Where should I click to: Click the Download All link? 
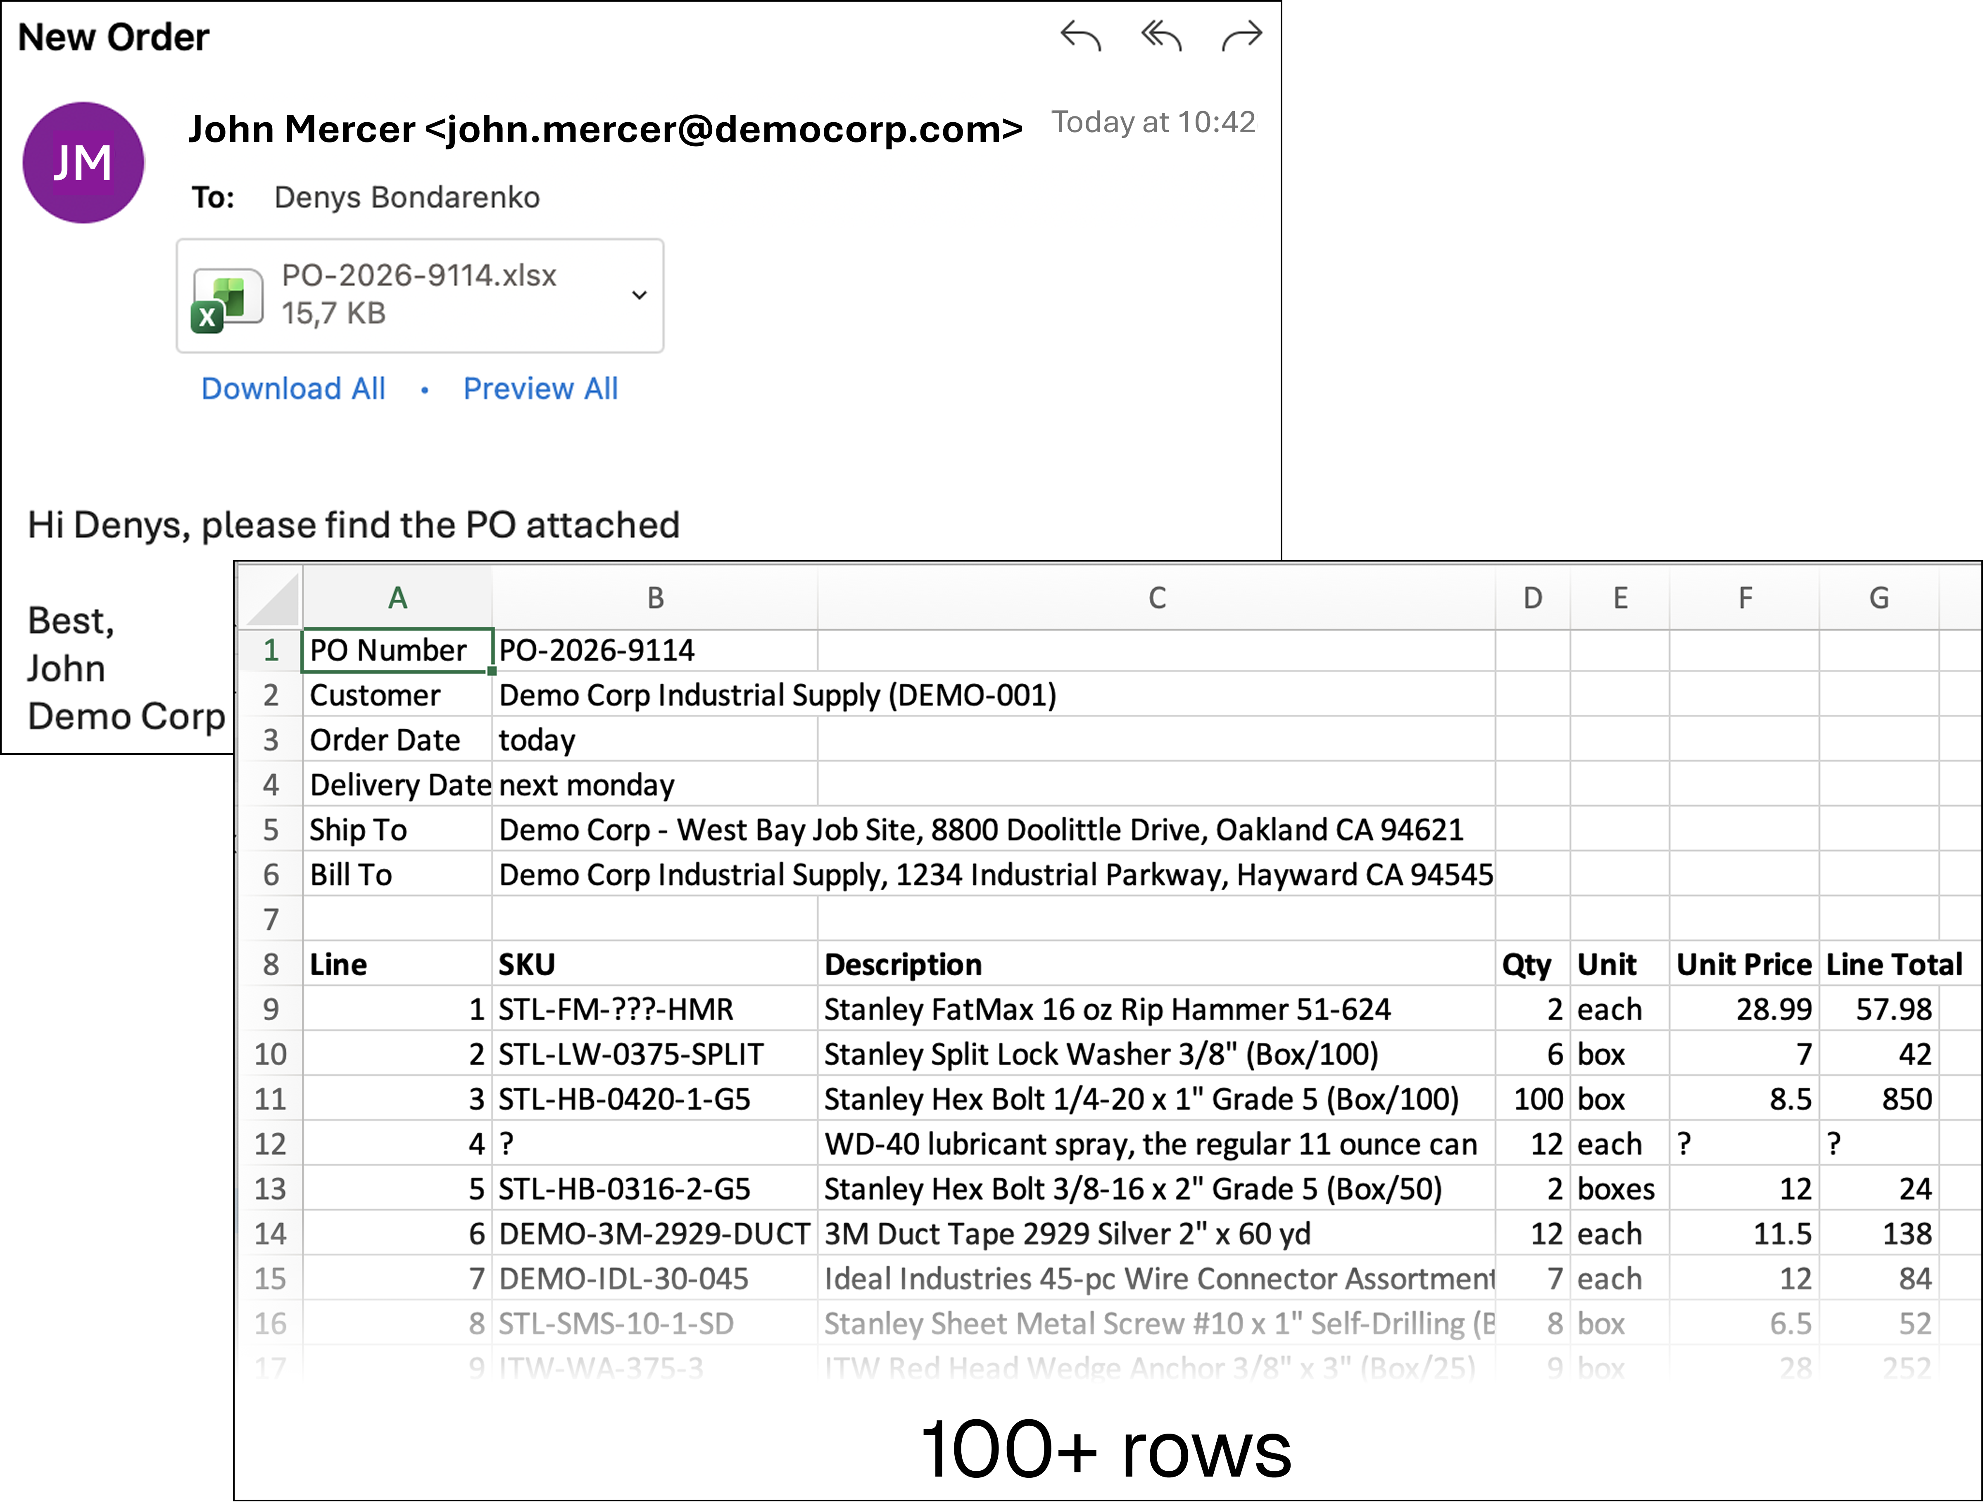pyautogui.click(x=293, y=388)
